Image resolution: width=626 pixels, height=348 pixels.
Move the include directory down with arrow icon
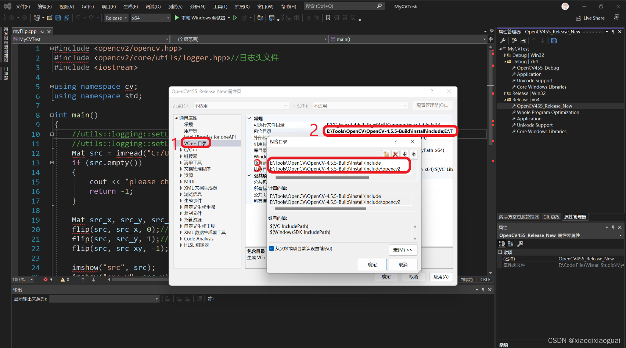point(404,154)
